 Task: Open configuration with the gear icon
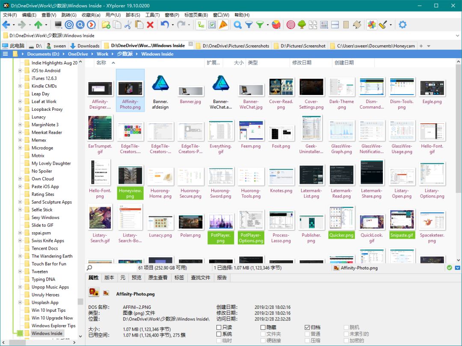(x=403, y=25)
